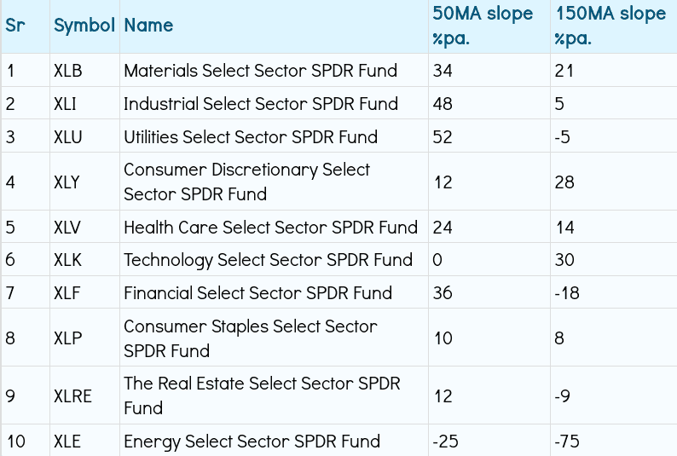This screenshot has width=677, height=456.
Task: Sort by 50MA slope %pa. header
Action: tap(483, 26)
